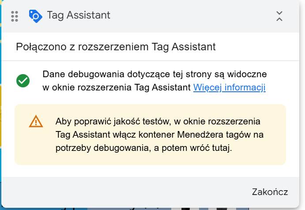Click the warning line ending wróć tutaj
Image resolution: width=305 pixels, height=210 pixels.
pos(144,148)
